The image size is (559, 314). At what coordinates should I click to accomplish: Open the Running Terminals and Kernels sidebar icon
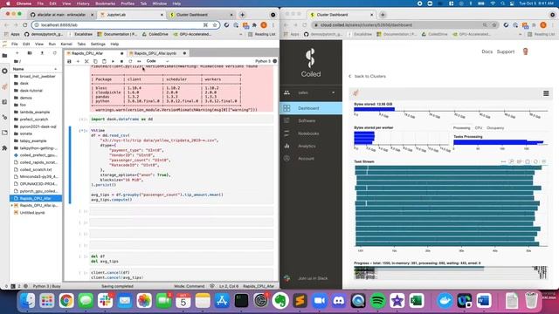click(4, 71)
